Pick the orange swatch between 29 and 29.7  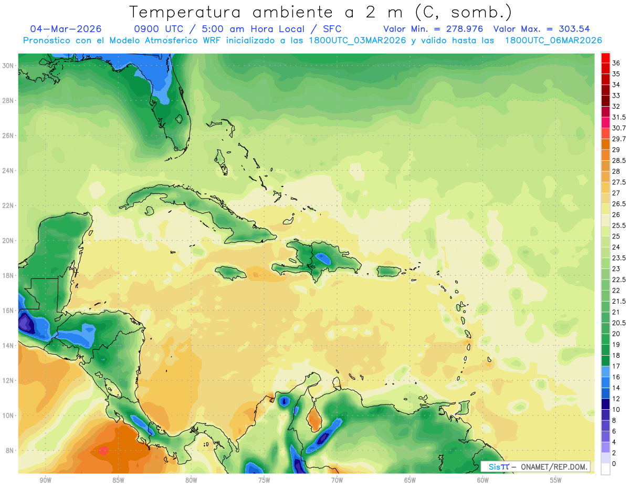tap(605, 144)
